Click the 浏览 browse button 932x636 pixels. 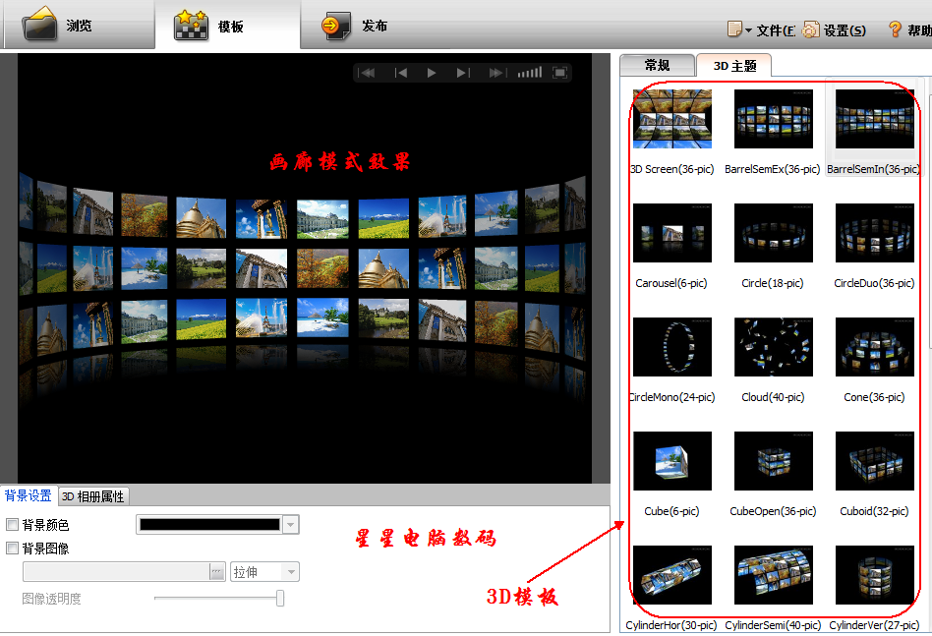click(78, 24)
